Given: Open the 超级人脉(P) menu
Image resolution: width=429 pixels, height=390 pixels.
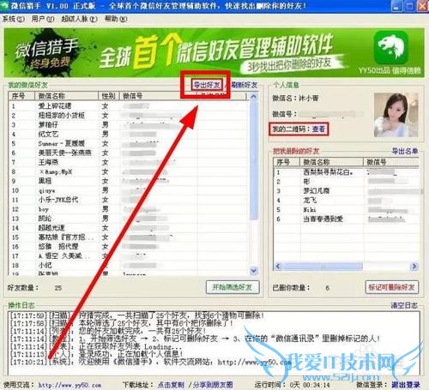Looking at the screenshot, I should pos(79,19).
